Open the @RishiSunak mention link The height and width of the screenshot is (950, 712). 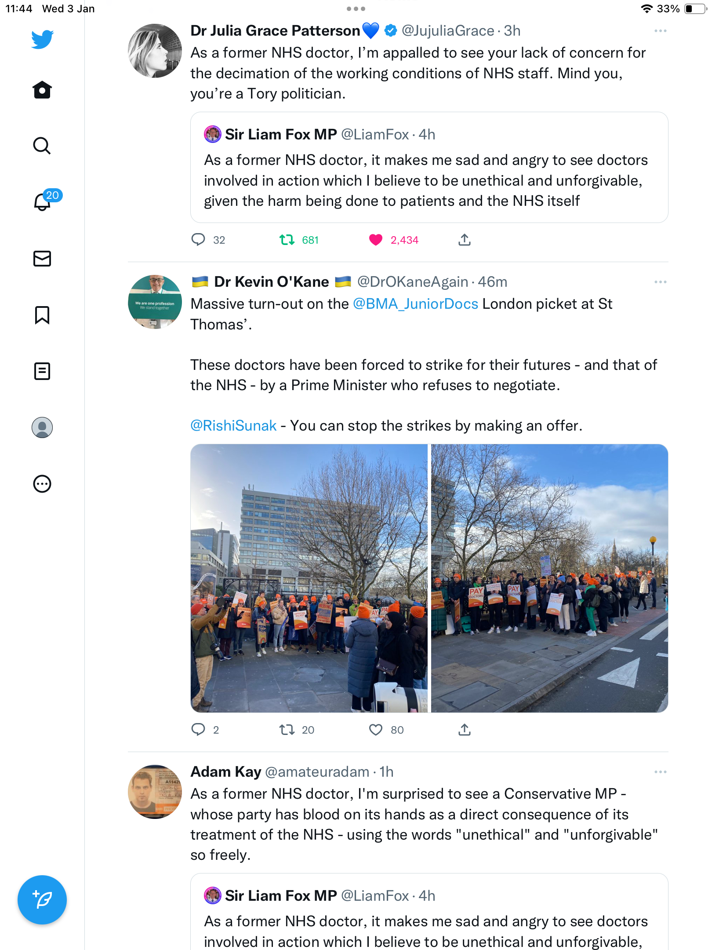click(233, 426)
